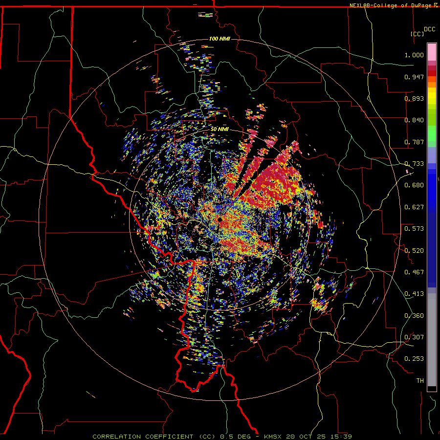The height and width of the screenshot is (440, 440).
Task: Click the 0.787 scale value
Action: tap(414, 142)
